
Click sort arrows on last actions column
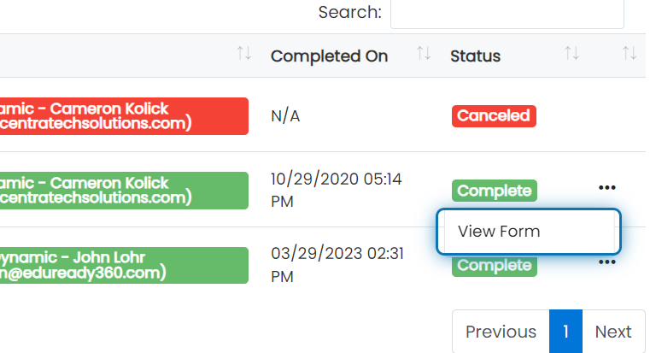(x=630, y=54)
